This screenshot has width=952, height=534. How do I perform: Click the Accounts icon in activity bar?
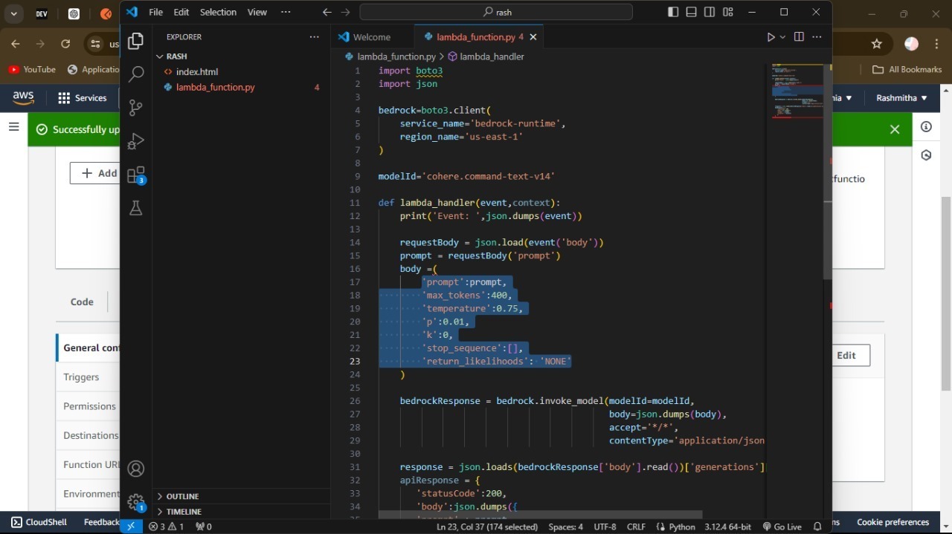[135, 469]
